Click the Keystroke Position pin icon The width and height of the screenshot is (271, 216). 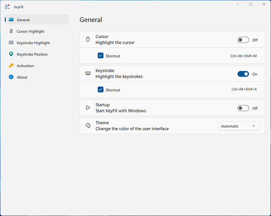click(x=11, y=54)
